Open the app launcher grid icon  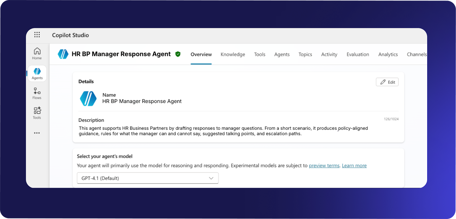coord(37,35)
